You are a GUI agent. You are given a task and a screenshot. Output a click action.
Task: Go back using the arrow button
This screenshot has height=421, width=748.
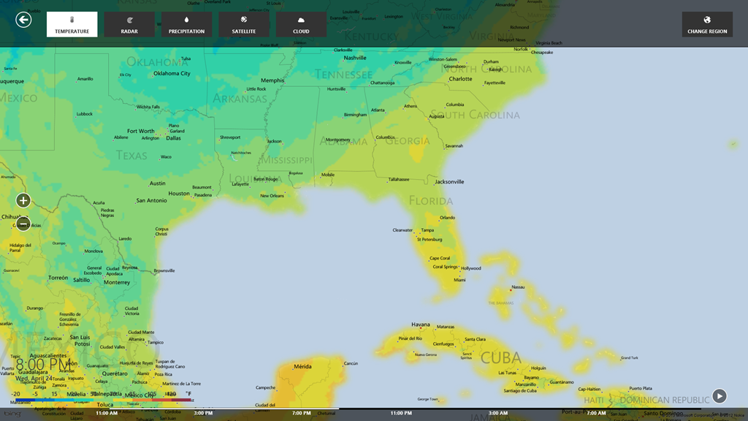coord(23,20)
